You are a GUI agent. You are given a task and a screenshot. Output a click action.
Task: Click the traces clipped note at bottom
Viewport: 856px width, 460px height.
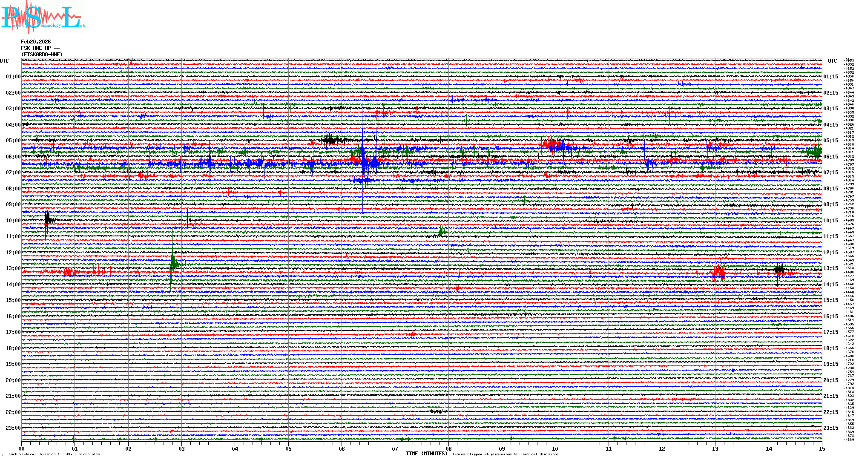click(505, 454)
